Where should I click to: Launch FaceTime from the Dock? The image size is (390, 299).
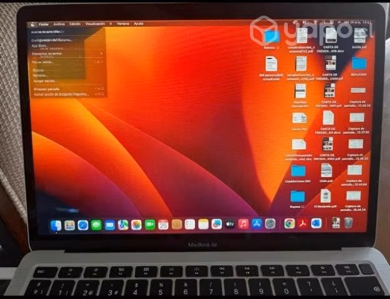[x=150, y=225]
